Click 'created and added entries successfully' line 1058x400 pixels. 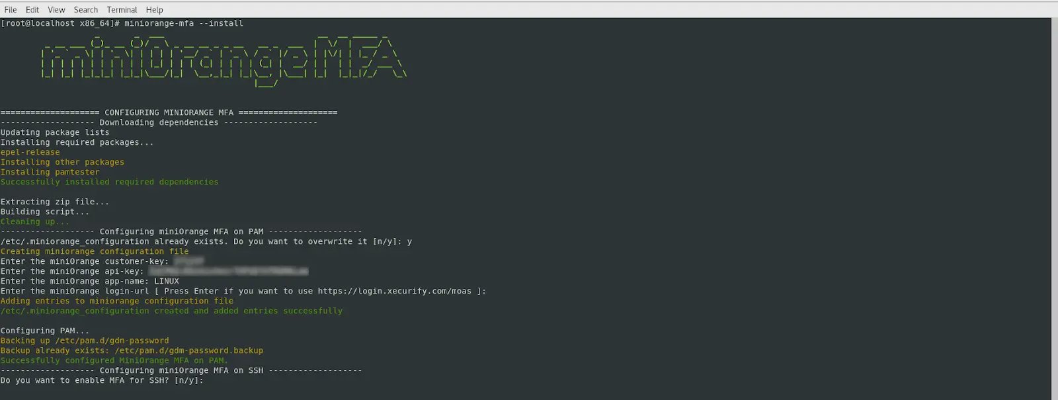pos(172,311)
